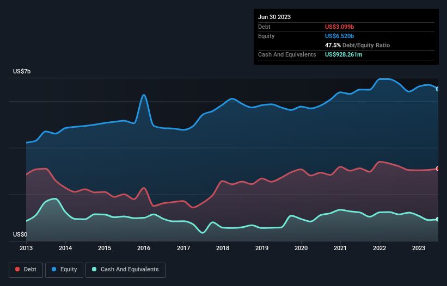Toggle the Cash And Equivalents legend button
This screenshot has width=447, height=286.
[x=125, y=270]
